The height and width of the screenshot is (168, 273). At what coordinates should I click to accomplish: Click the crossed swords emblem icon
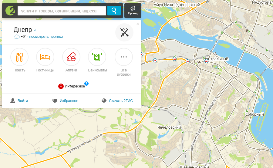pos(124,32)
